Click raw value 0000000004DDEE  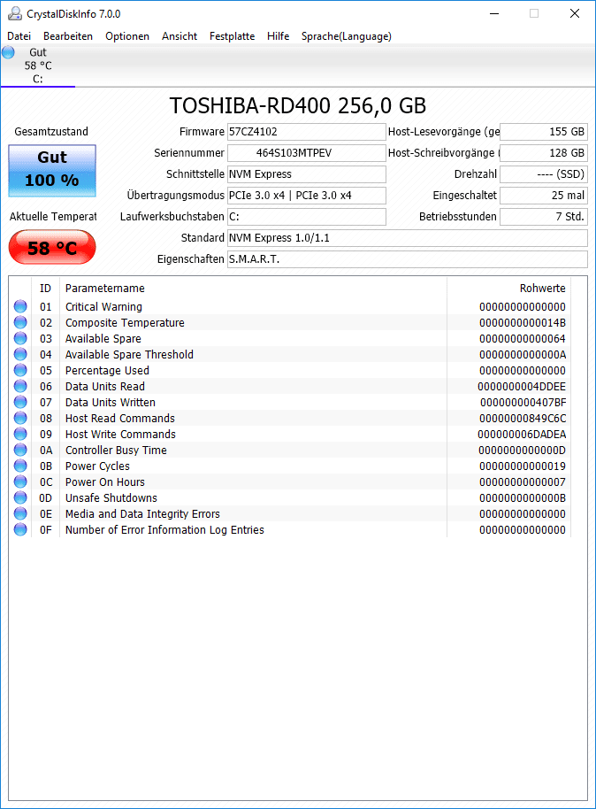[521, 387]
